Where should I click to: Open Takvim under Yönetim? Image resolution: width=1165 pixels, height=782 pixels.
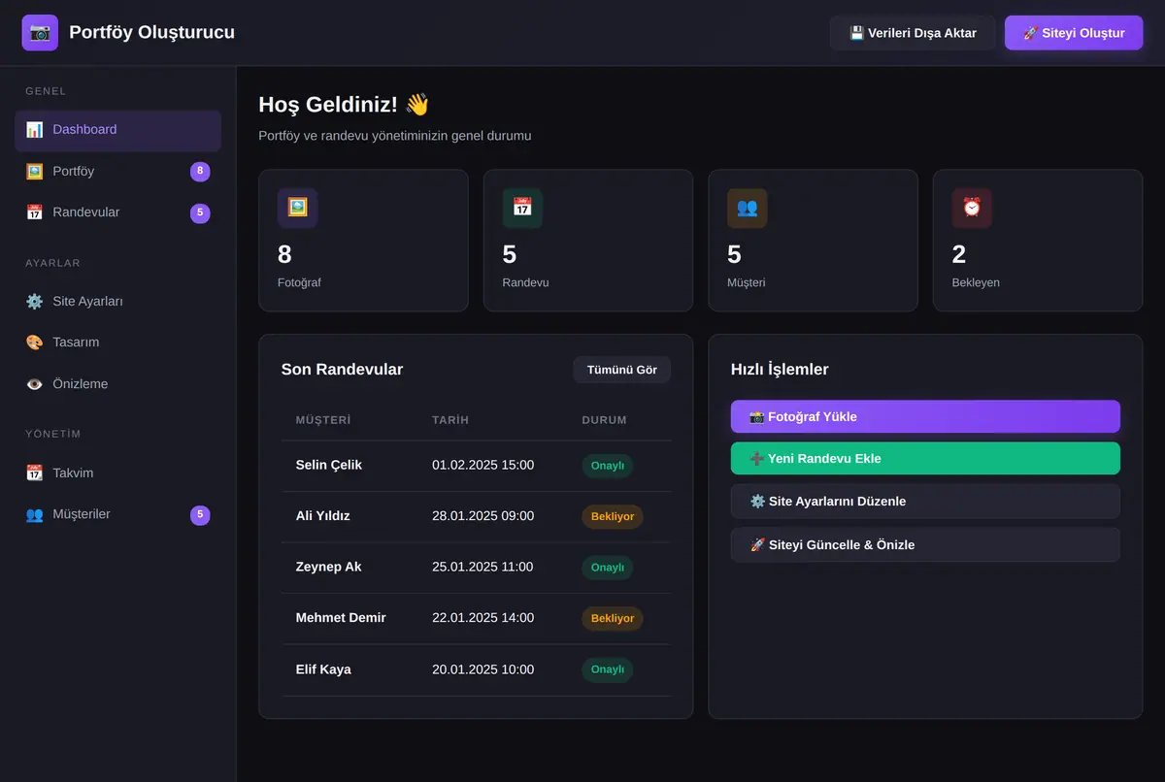[x=117, y=473]
